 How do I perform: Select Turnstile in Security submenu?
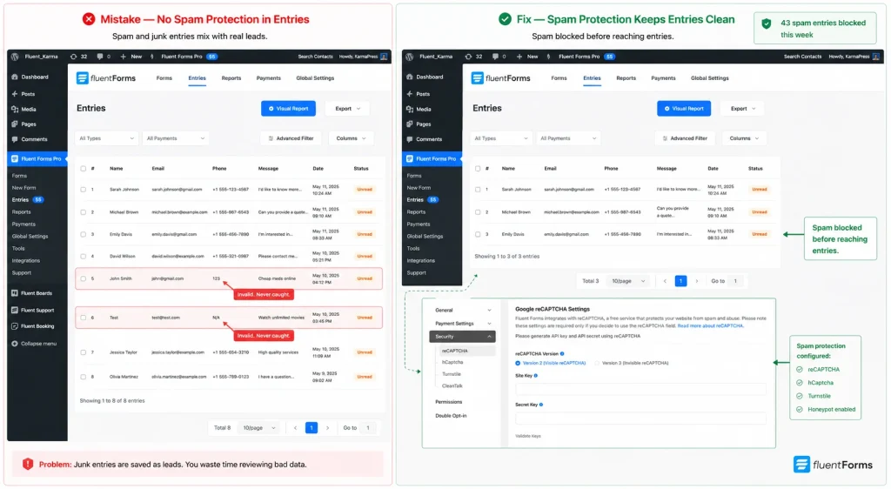click(452, 374)
